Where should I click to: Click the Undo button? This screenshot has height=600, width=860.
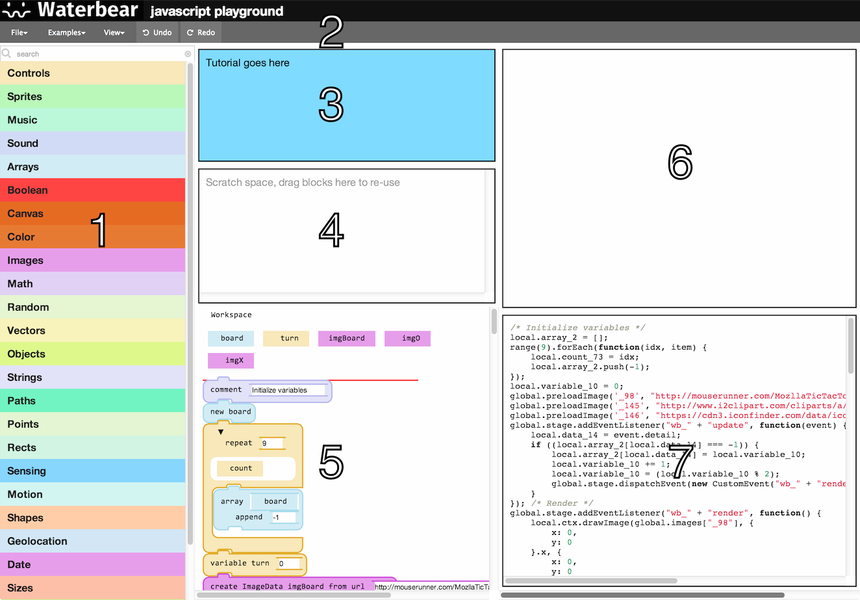point(157,33)
